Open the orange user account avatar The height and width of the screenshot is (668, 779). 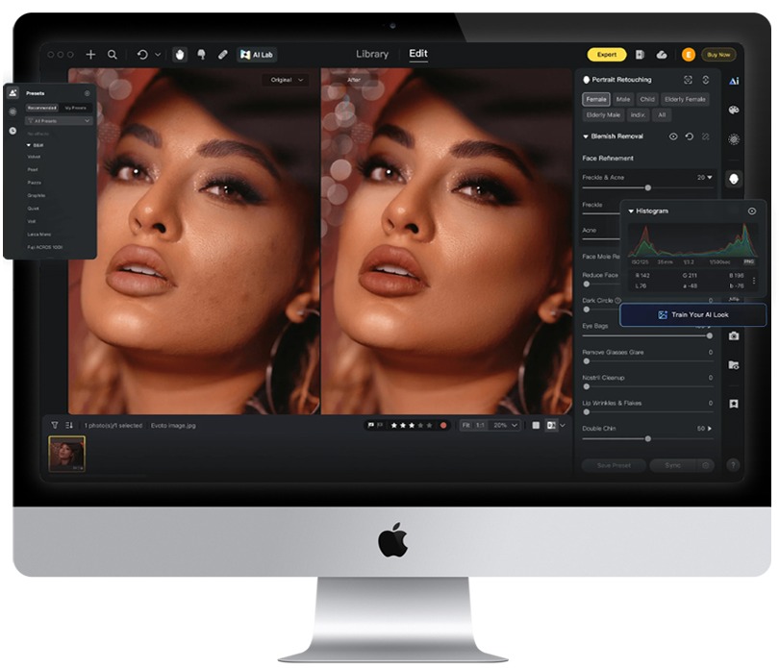point(688,55)
